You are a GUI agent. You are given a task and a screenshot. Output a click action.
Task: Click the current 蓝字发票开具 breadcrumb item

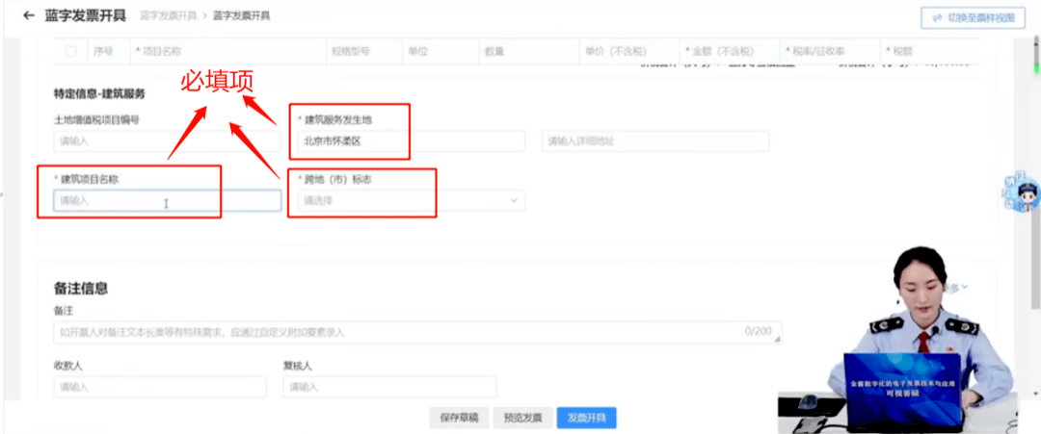[241, 16]
